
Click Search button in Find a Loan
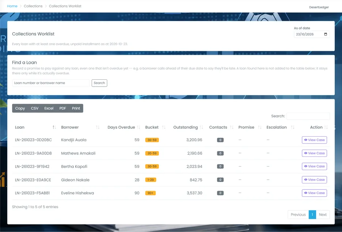pos(99,83)
